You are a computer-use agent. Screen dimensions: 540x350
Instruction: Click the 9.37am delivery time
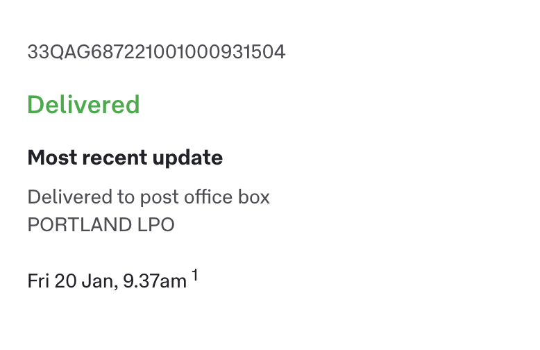155,281
